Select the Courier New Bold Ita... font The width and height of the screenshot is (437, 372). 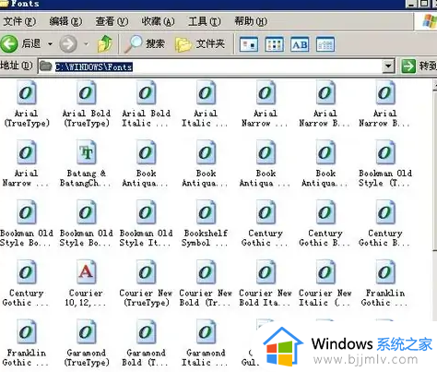(266, 283)
